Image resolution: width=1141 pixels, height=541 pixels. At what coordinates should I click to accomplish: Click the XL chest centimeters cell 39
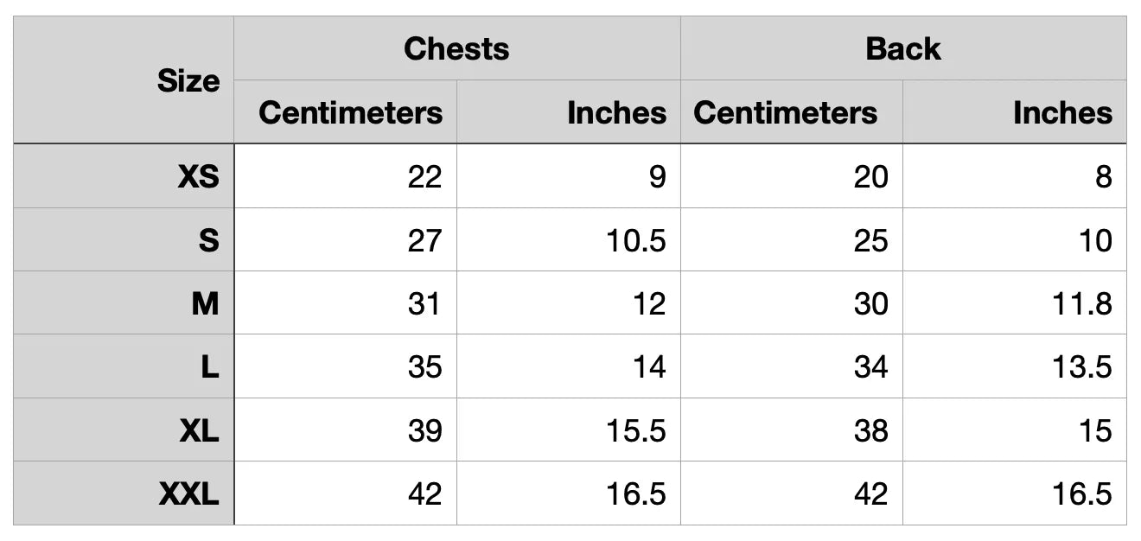coord(424,430)
